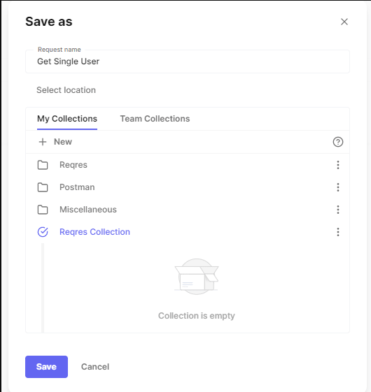Click the Postman folder icon
This screenshot has height=392, width=371.
click(43, 187)
